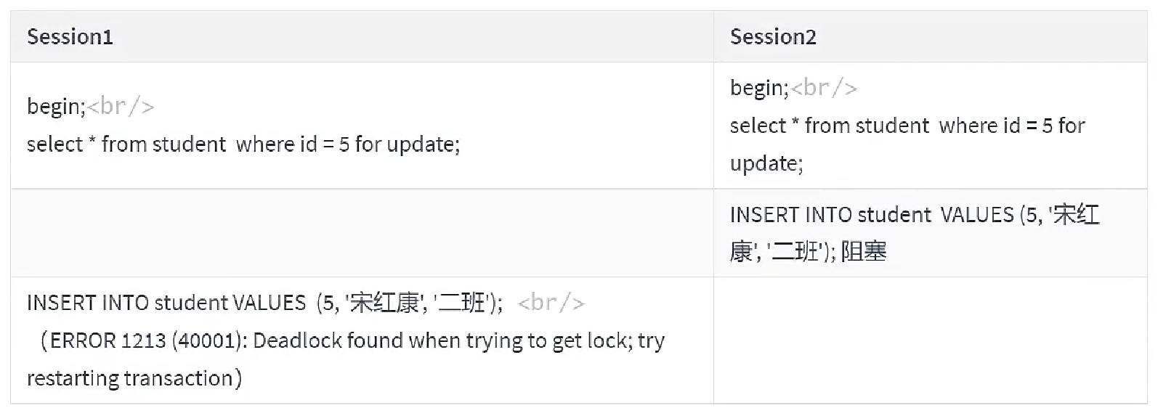Viewport: 1158px width, 408px height.
Task: Click "begin;" in the Session1 column
Action: 56,107
